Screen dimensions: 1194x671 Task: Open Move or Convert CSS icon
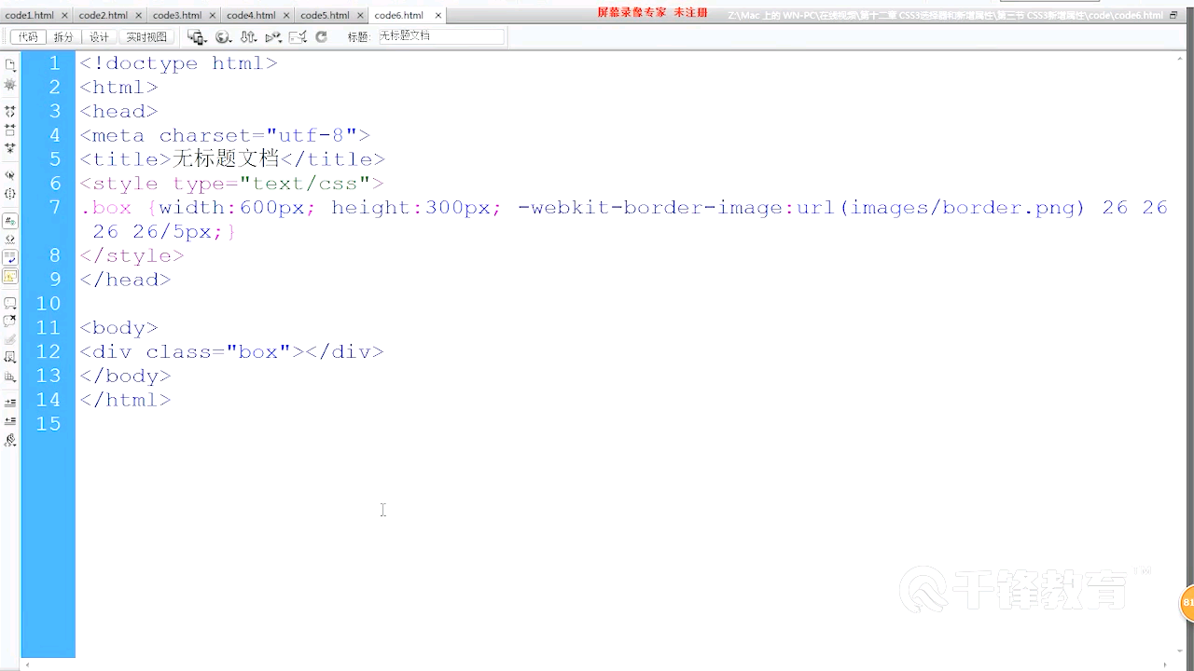coord(10,377)
